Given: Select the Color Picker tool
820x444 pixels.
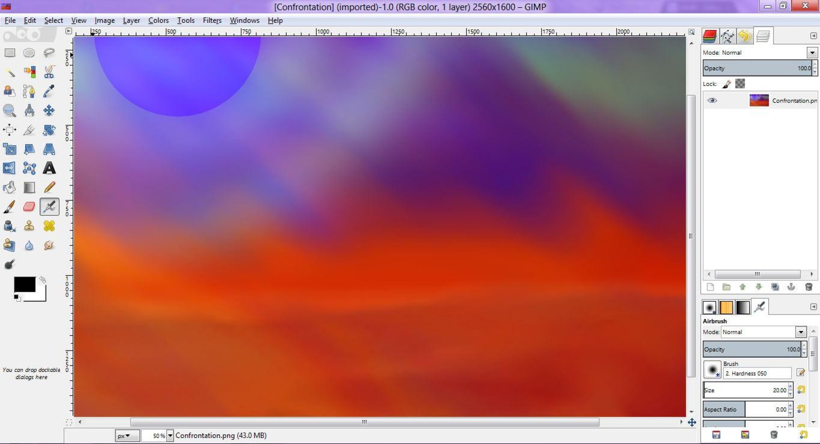Looking at the screenshot, I should point(49,91).
